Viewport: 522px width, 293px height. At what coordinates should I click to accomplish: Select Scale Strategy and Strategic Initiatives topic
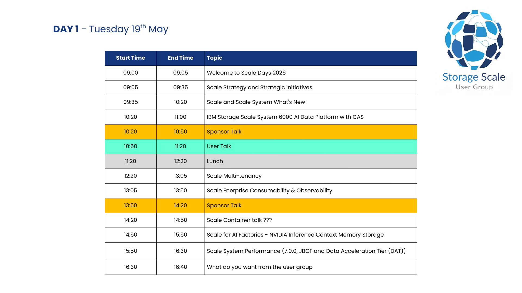259,87
